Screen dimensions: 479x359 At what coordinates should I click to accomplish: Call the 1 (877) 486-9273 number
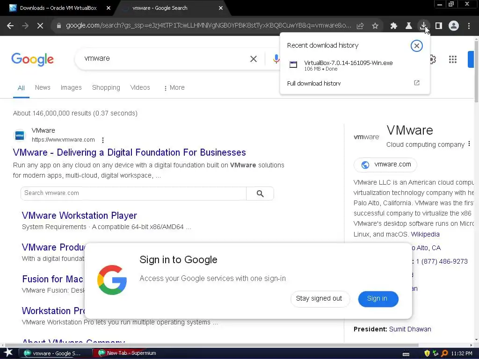coord(442,261)
